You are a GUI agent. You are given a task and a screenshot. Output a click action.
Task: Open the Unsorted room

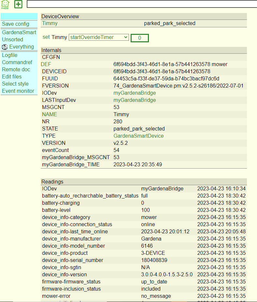[x=12, y=39]
